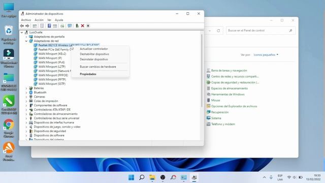
Task: Expand Dispositivos de interfaz humana category
Action: tap(26, 123)
